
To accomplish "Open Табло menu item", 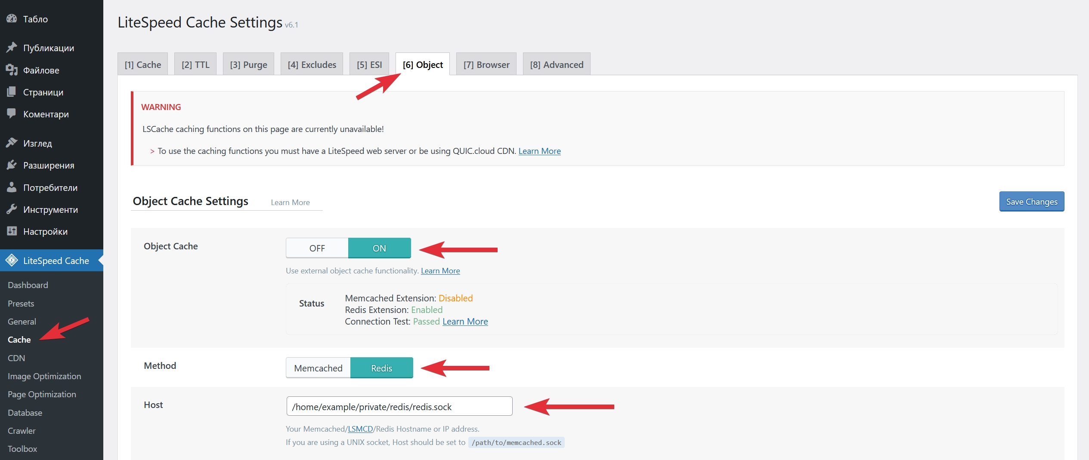I will point(52,19).
